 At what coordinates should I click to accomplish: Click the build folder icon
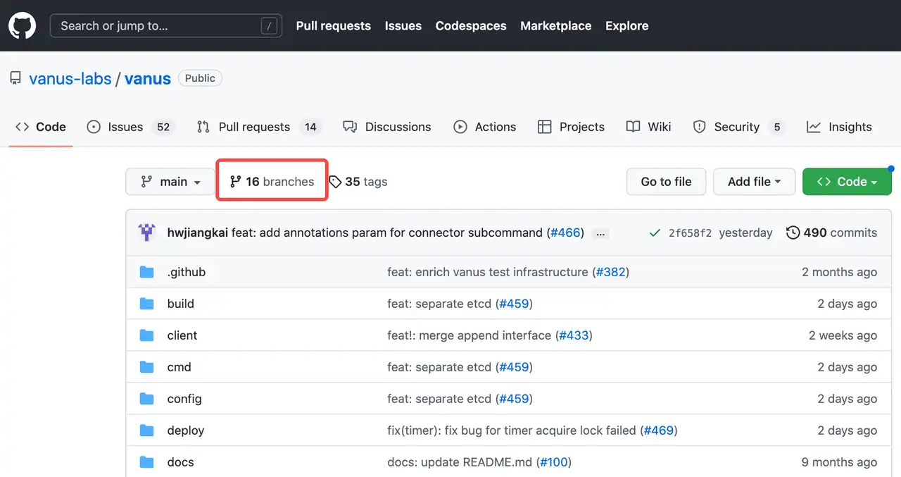click(146, 304)
